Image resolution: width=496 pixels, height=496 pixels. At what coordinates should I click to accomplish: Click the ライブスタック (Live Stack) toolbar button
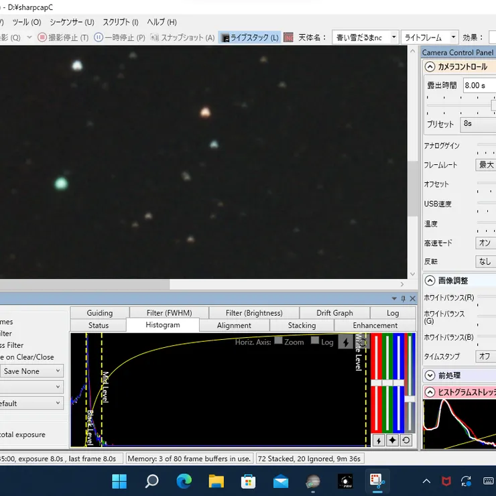click(x=250, y=38)
